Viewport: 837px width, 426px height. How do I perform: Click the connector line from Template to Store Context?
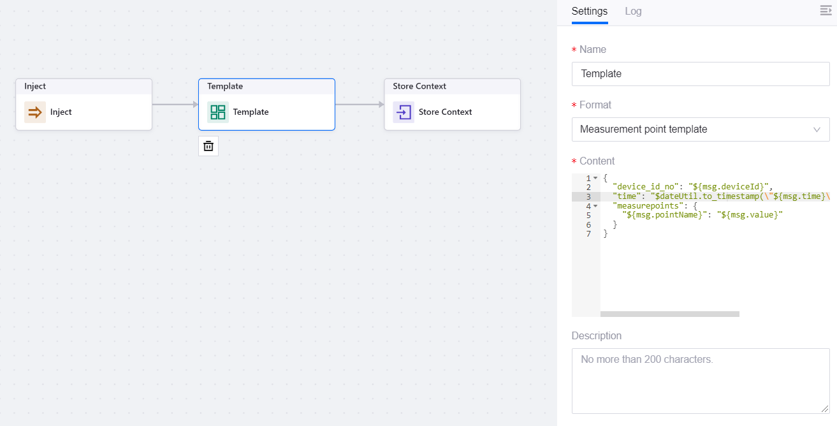[360, 105]
